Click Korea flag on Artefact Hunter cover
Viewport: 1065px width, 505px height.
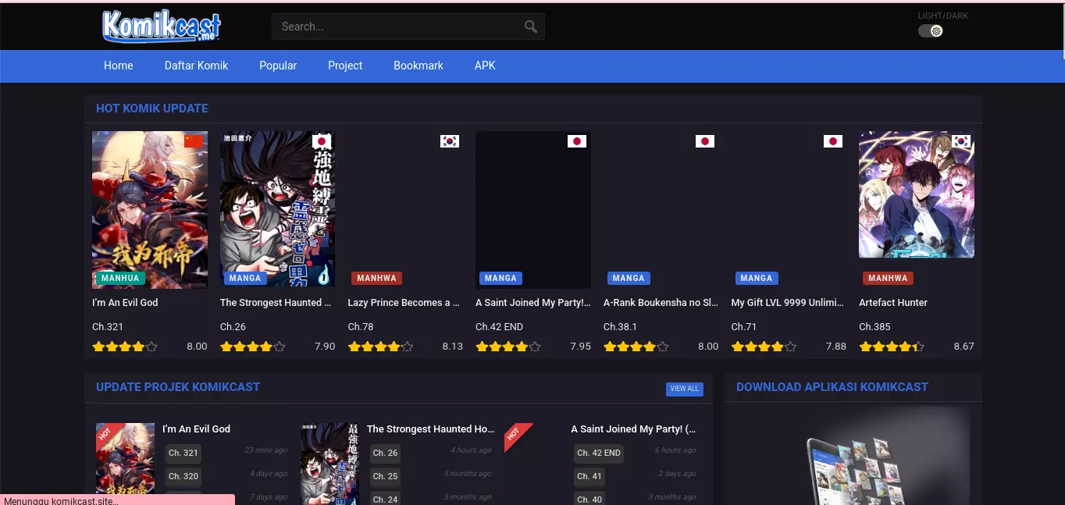(961, 141)
